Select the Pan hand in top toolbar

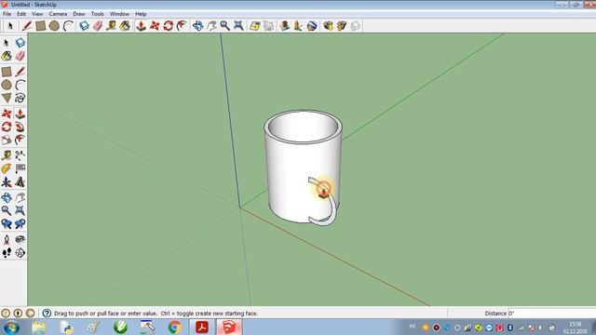click(211, 26)
